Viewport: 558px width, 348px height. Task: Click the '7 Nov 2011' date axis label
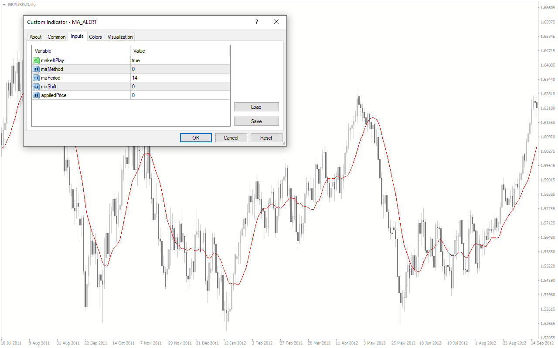(x=151, y=343)
